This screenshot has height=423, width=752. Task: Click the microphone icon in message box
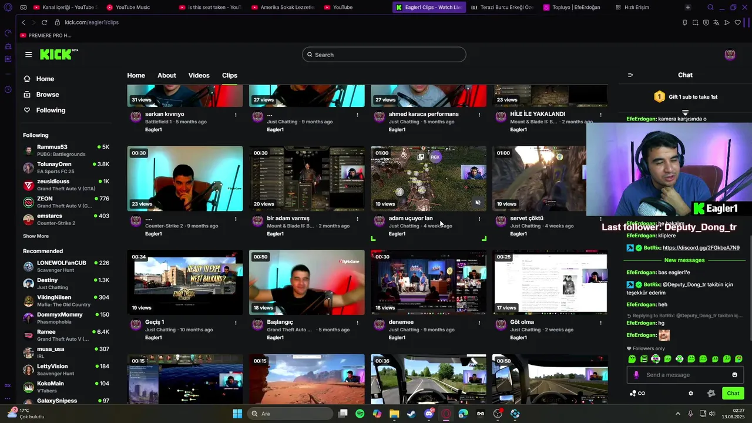[x=636, y=375]
